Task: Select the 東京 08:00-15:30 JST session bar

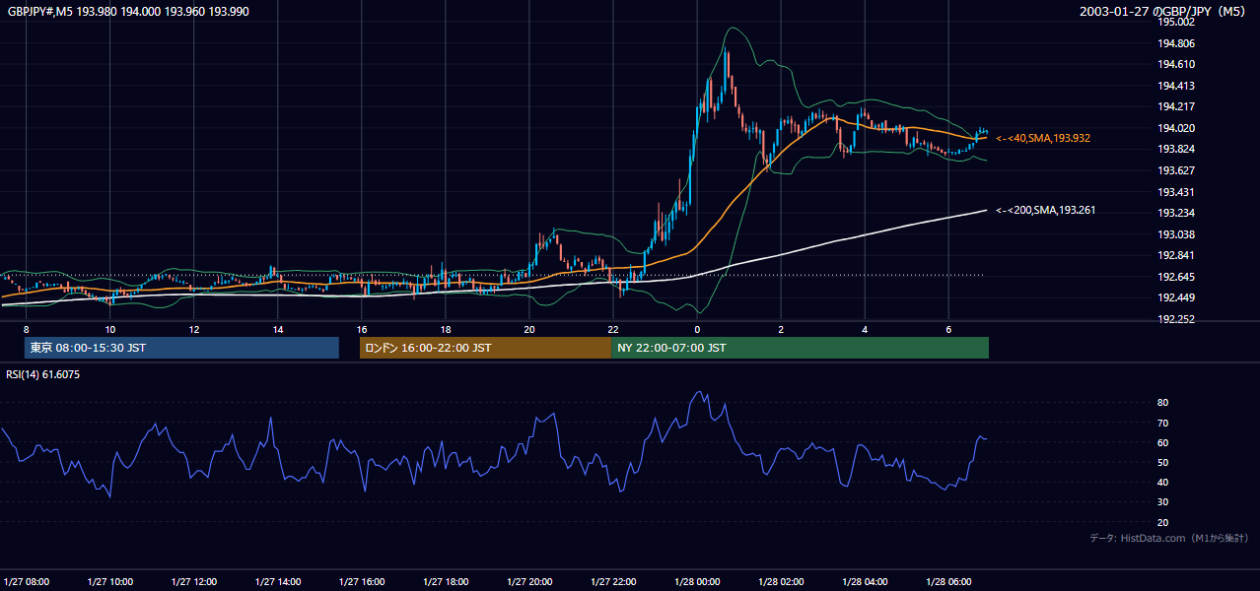Action: click(181, 348)
